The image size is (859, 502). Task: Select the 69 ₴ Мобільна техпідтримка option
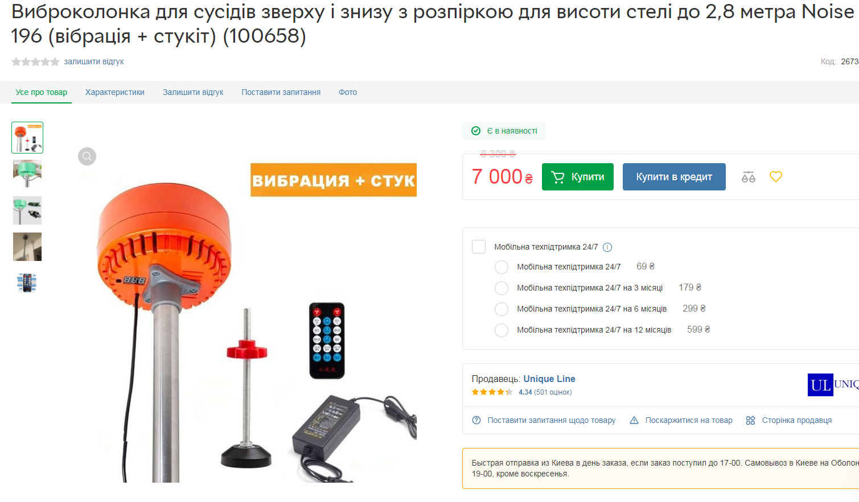point(502,267)
